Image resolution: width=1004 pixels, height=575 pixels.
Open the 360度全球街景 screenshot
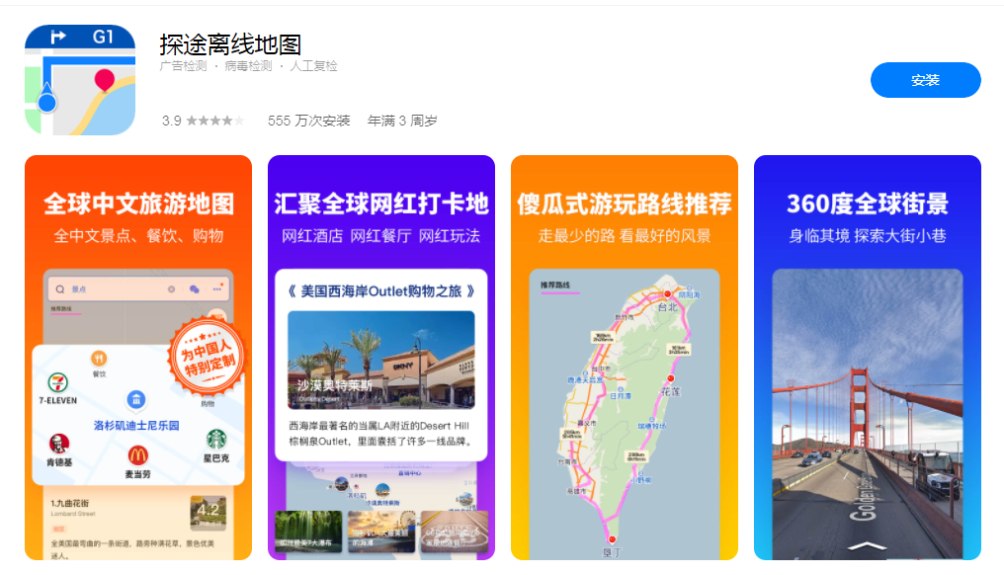point(868,358)
